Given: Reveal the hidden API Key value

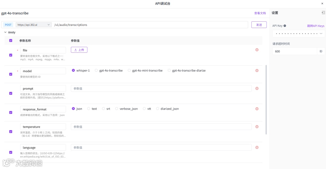Looking at the screenshot, I should (321, 33).
